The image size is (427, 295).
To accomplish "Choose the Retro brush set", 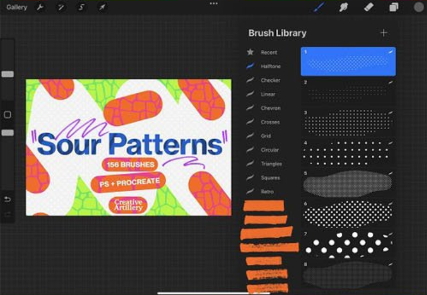I will tap(267, 192).
